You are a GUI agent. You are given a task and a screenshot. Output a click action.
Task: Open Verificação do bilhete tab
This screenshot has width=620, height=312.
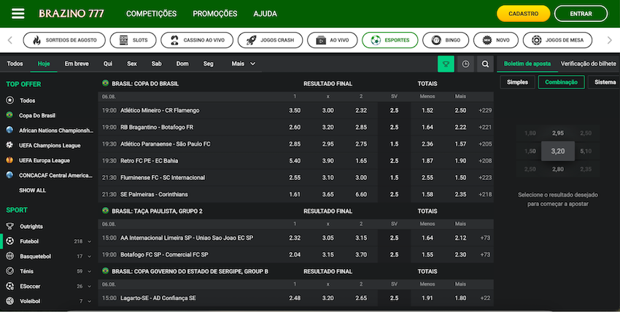pyautogui.click(x=589, y=63)
